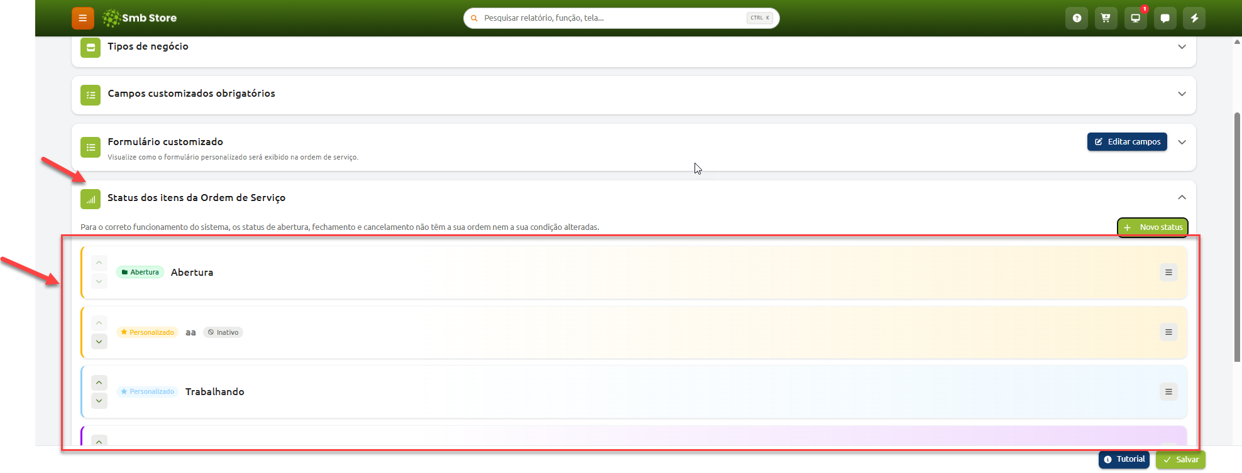Click the Salvar button

click(x=1180, y=460)
